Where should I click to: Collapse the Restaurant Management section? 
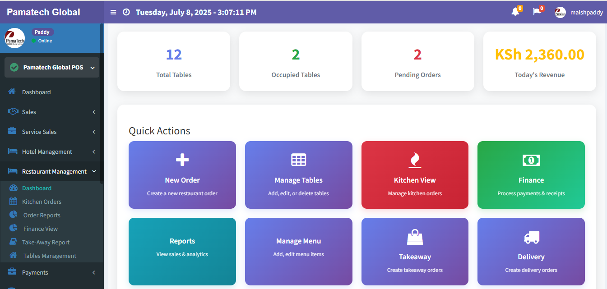[x=54, y=171]
